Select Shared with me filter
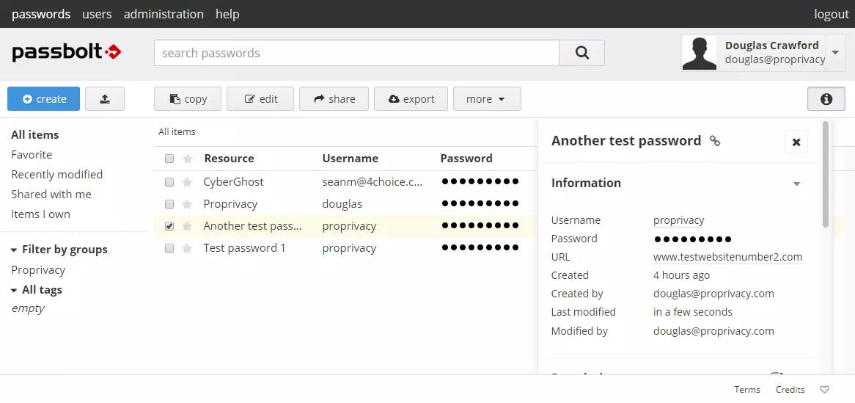Viewport: 855px width, 403px height. tap(51, 195)
